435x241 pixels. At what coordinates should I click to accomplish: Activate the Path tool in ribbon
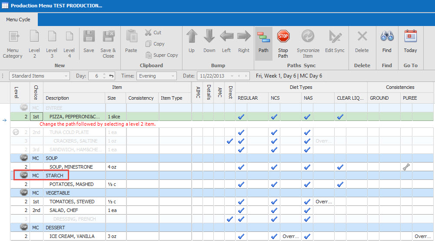click(x=263, y=37)
